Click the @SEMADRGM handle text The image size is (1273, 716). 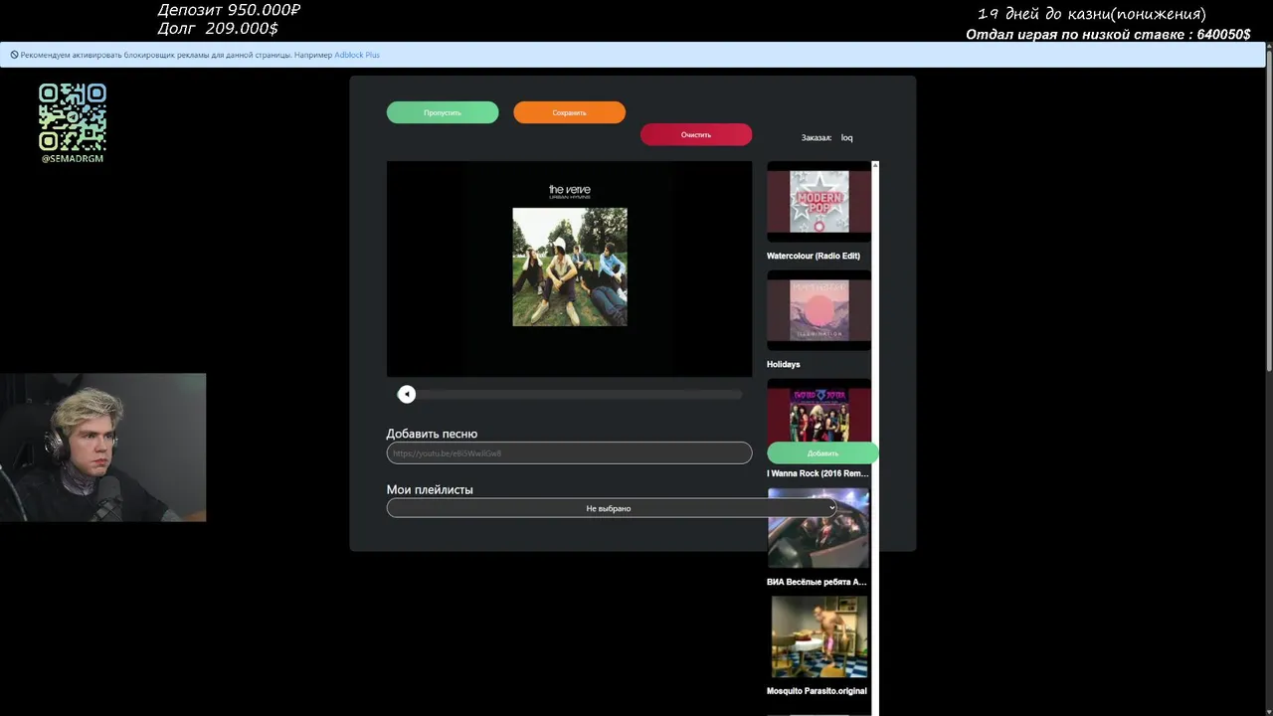pos(73,158)
